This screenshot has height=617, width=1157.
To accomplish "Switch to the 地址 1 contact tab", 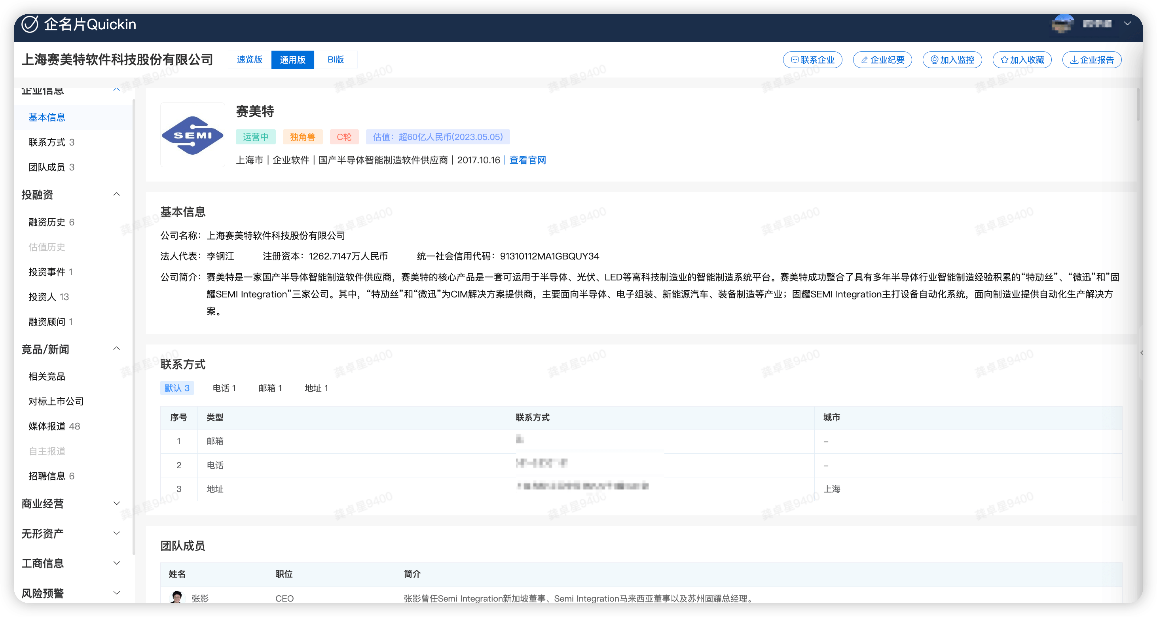I will [316, 388].
